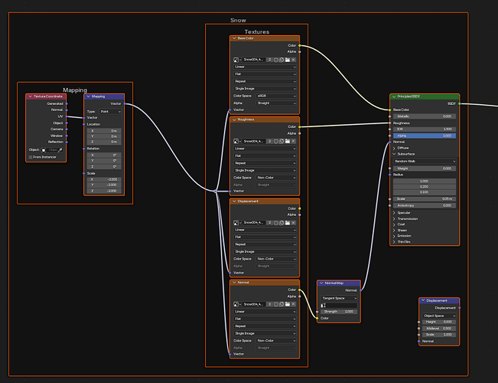Collapse the Base Color texture node

pyautogui.click(x=234, y=38)
